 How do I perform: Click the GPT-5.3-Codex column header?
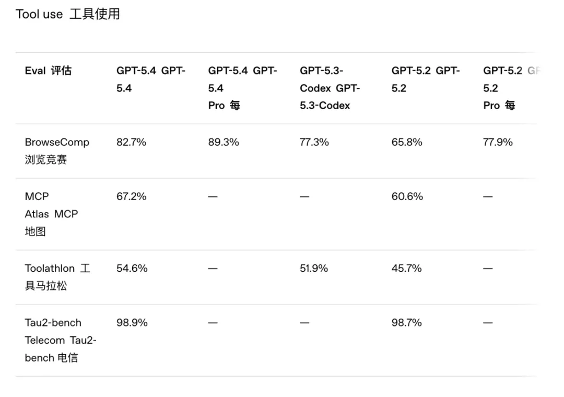pyautogui.click(x=330, y=88)
